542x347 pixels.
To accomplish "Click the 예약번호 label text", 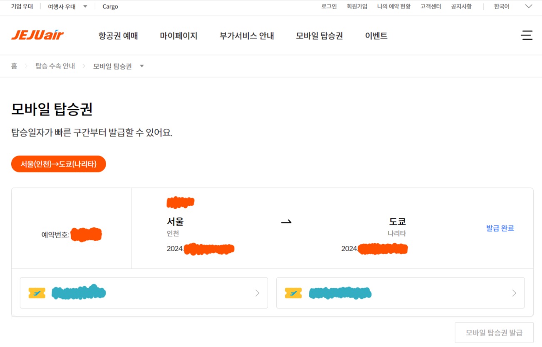I will (55, 235).
